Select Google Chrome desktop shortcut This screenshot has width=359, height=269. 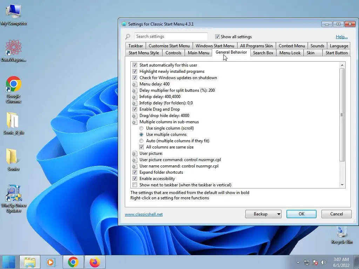tap(14, 89)
